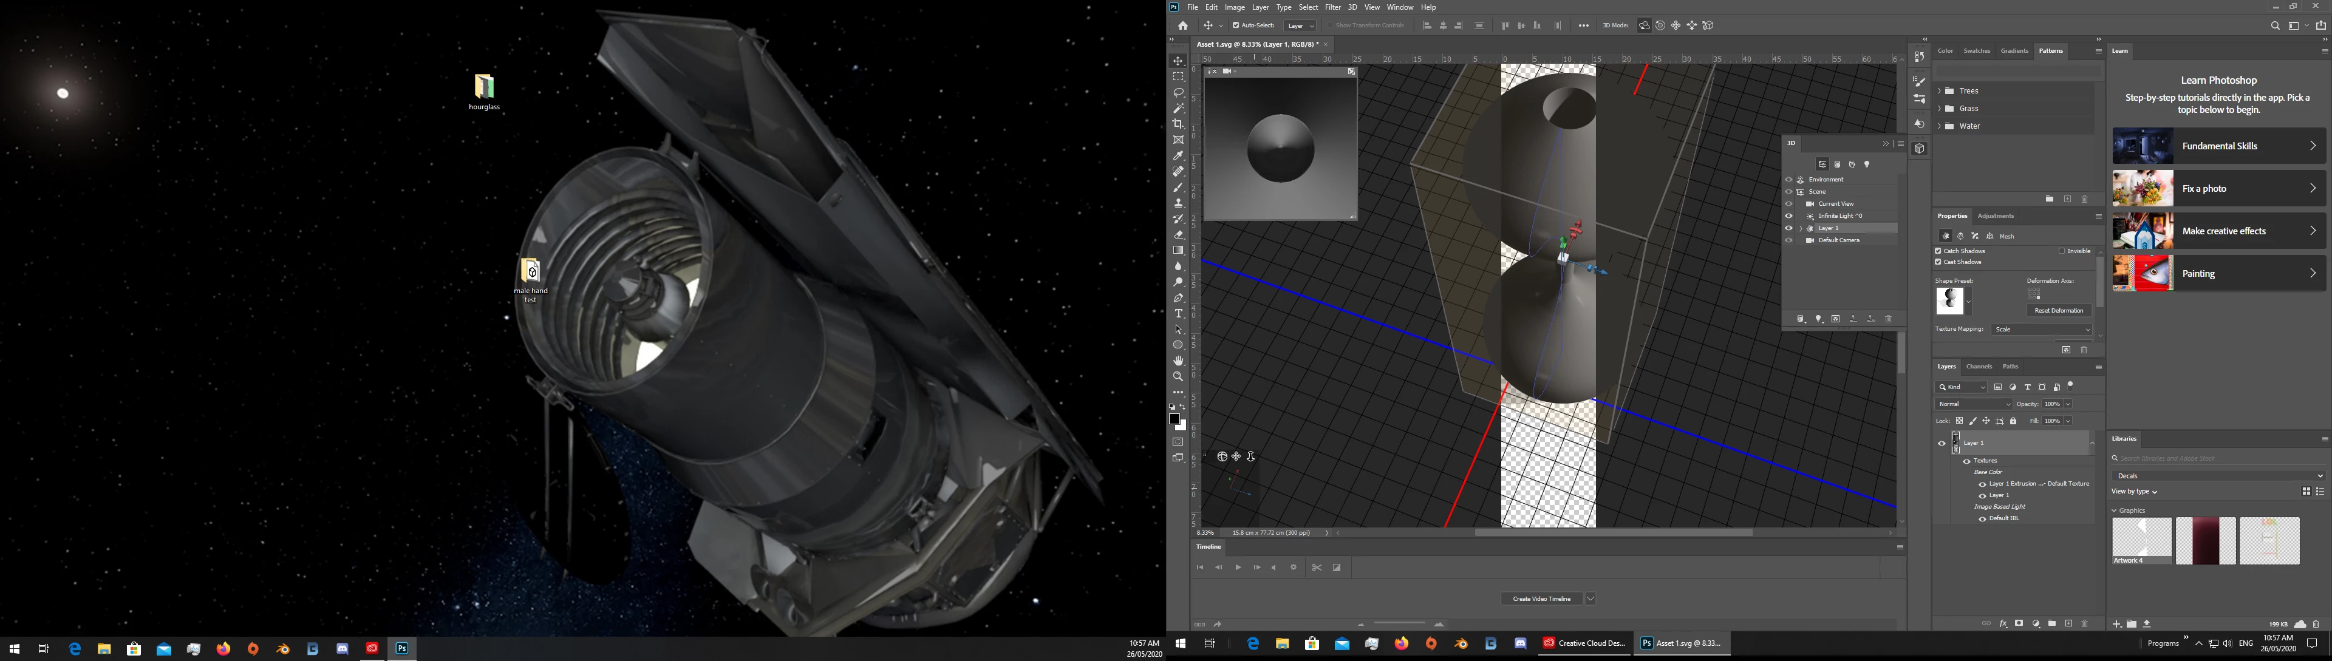This screenshot has width=2332, height=661.
Task: Hide Infinite Light in 3D panel
Action: coord(1788,216)
